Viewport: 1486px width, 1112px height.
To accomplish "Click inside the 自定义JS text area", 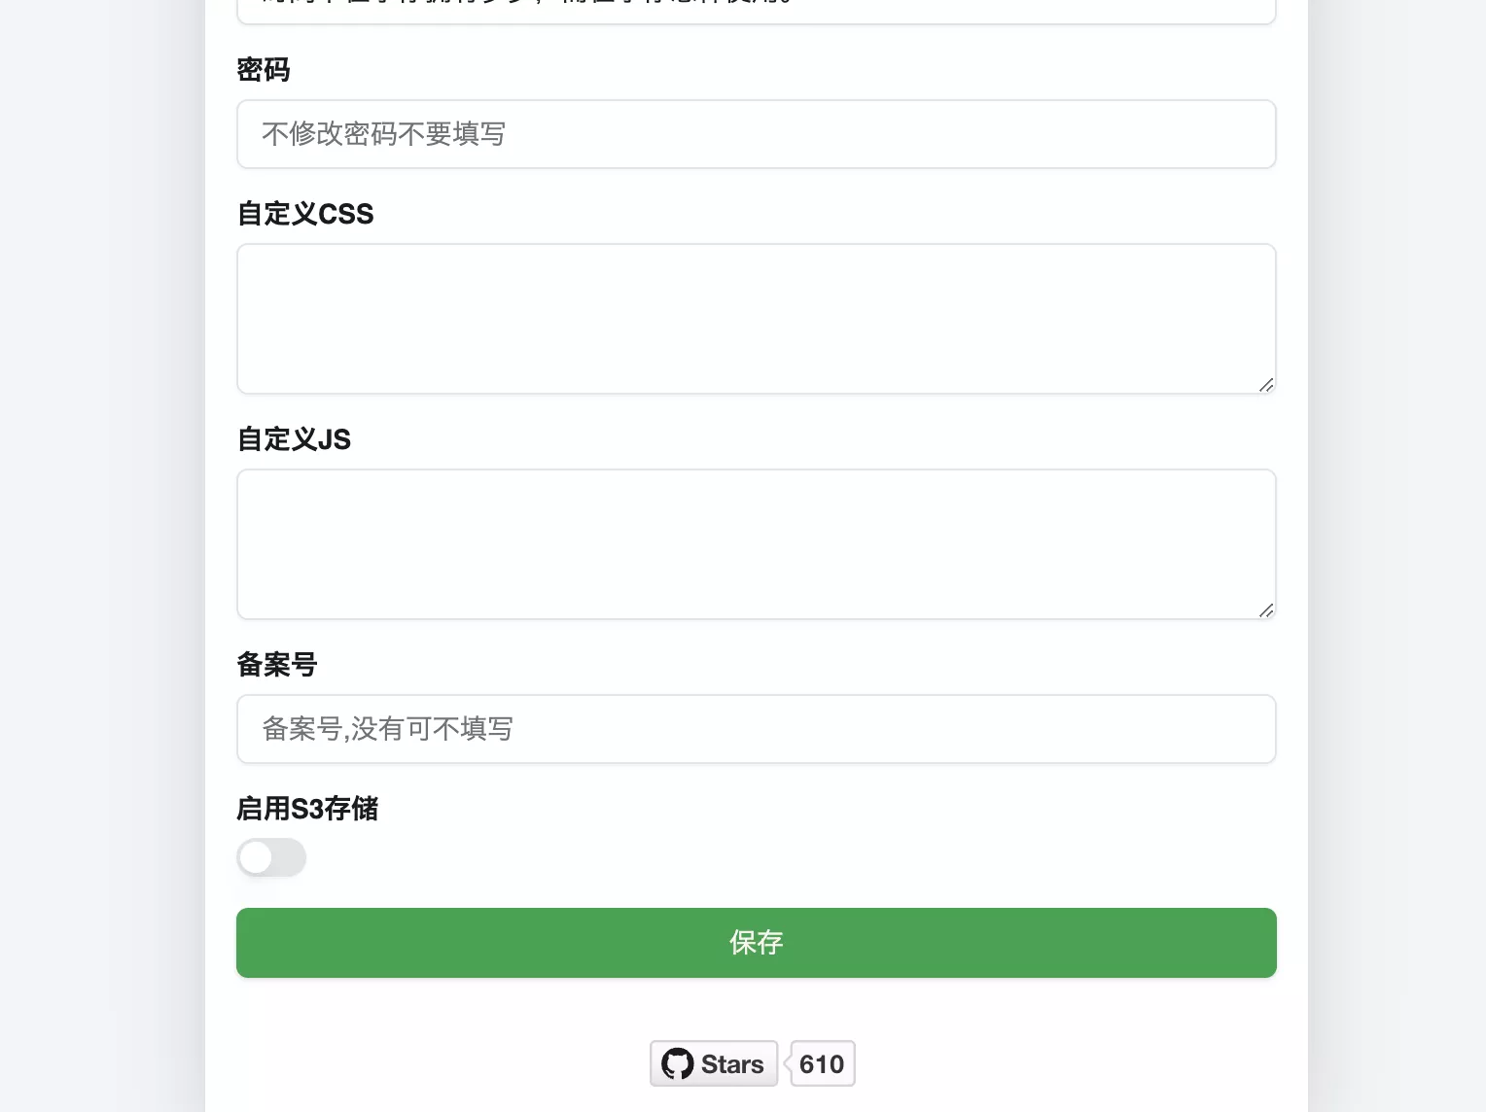I will (757, 544).
